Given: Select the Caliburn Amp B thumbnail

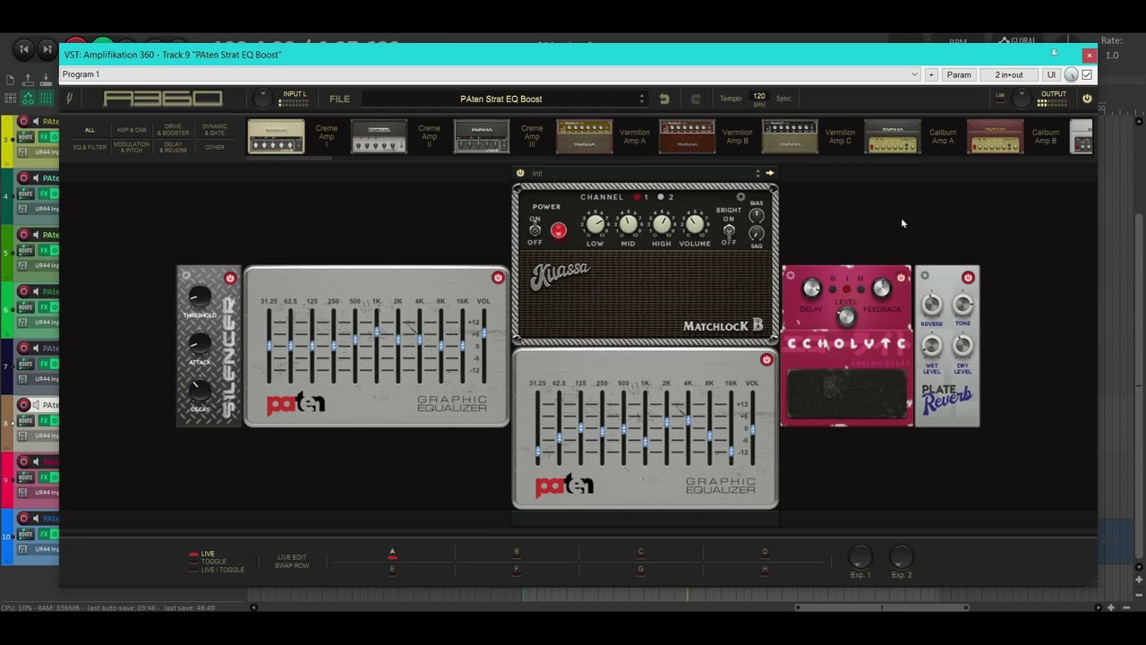Looking at the screenshot, I should point(995,136).
